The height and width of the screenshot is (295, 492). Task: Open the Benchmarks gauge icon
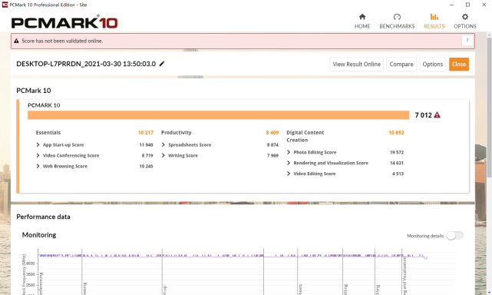tap(397, 17)
